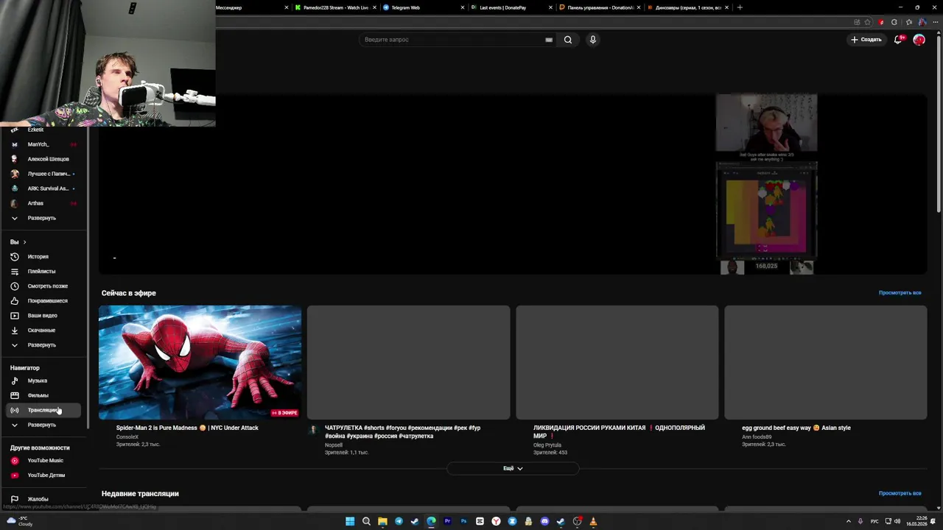Viewport: 943px width, 530px height.
Task: Open the Лучшее с Папич channel subscription
Action: [x=44, y=174]
